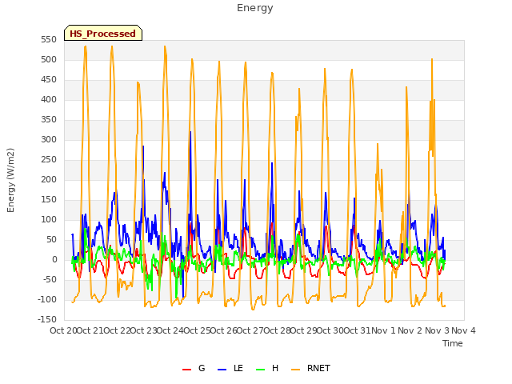
Task: Click the 350 y-axis tick label
Action: click(49, 120)
